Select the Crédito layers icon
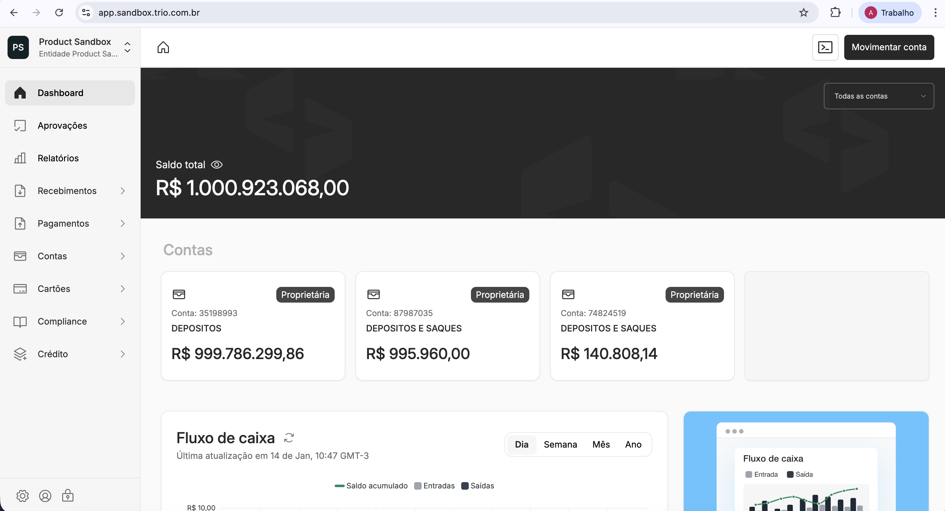 tap(20, 354)
